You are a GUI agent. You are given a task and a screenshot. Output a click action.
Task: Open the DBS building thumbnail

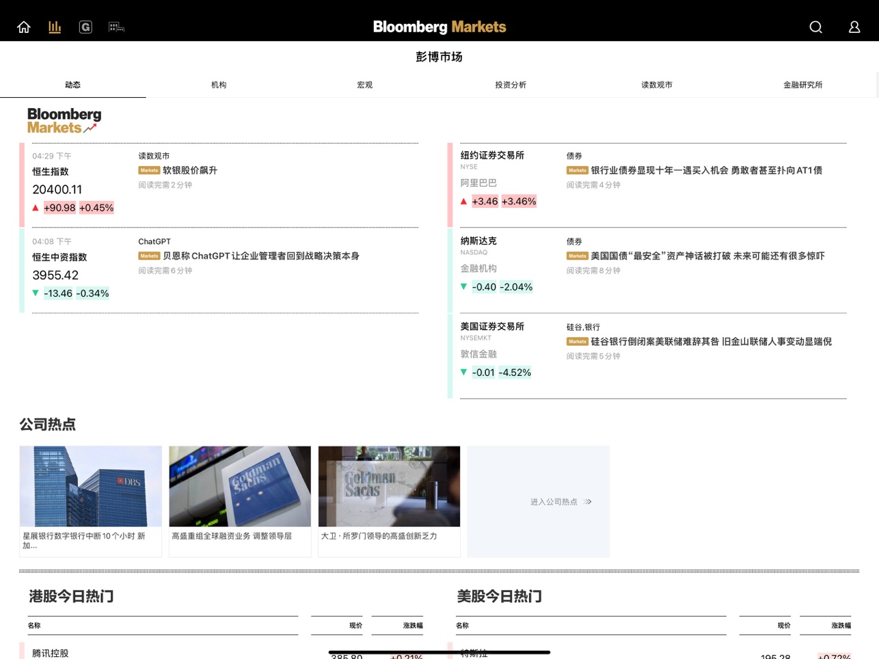pos(91,486)
